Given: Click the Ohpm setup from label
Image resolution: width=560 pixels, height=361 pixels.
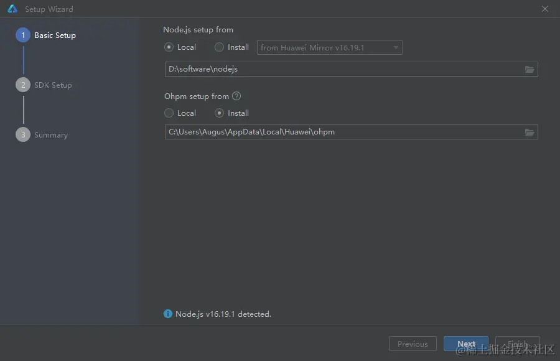Looking at the screenshot, I should click(x=197, y=96).
